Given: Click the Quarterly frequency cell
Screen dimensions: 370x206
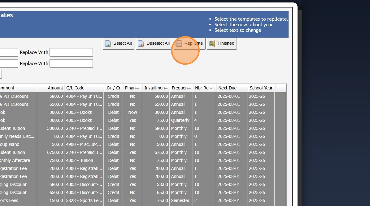Looking at the screenshot, I should [x=180, y=120].
